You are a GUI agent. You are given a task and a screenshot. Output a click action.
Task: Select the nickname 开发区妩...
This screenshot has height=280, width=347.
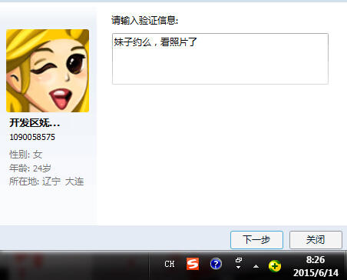click(35, 123)
